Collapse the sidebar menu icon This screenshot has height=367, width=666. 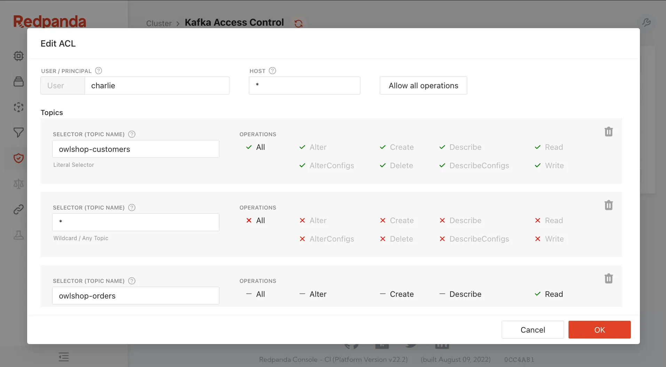coord(64,357)
